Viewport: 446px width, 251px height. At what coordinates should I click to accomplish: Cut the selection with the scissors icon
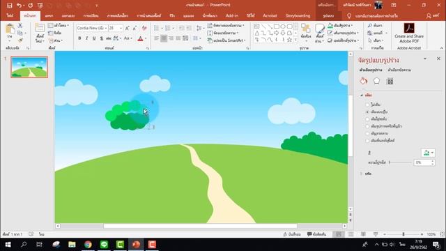20,26
